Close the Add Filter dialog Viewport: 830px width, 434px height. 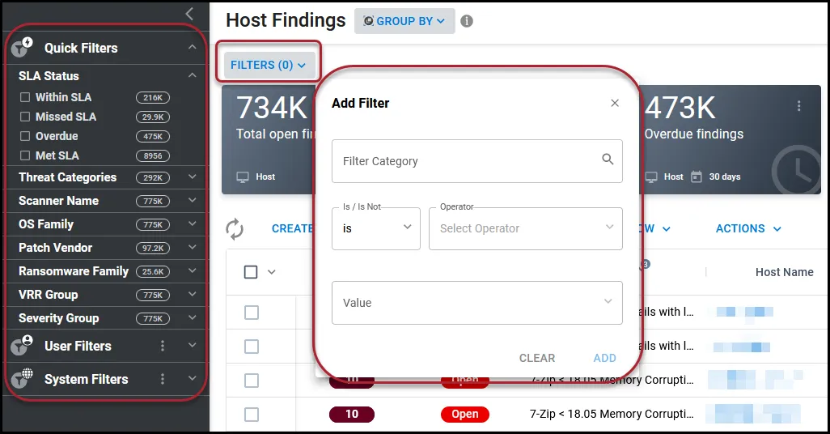click(615, 103)
